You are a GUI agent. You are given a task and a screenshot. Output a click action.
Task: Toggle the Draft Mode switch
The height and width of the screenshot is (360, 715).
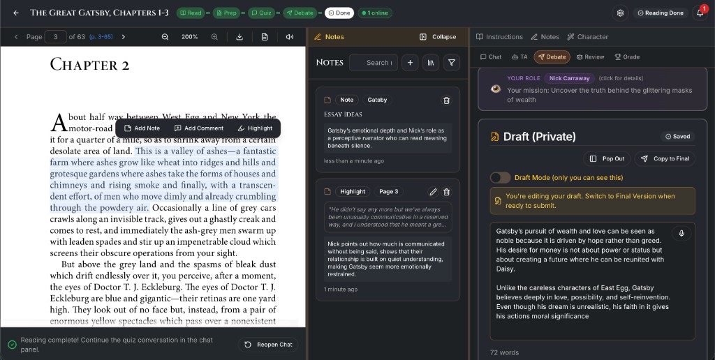pyautogui.click(x=500, y=178)
